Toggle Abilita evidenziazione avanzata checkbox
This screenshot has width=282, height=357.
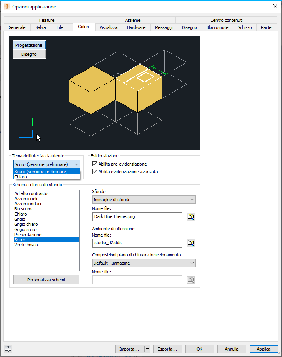[95, 171]
